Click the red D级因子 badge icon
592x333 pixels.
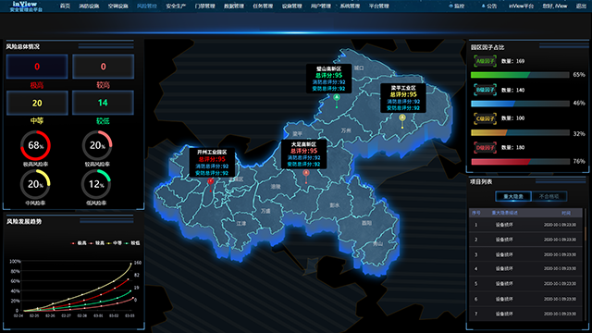click(x=485, y=148)
